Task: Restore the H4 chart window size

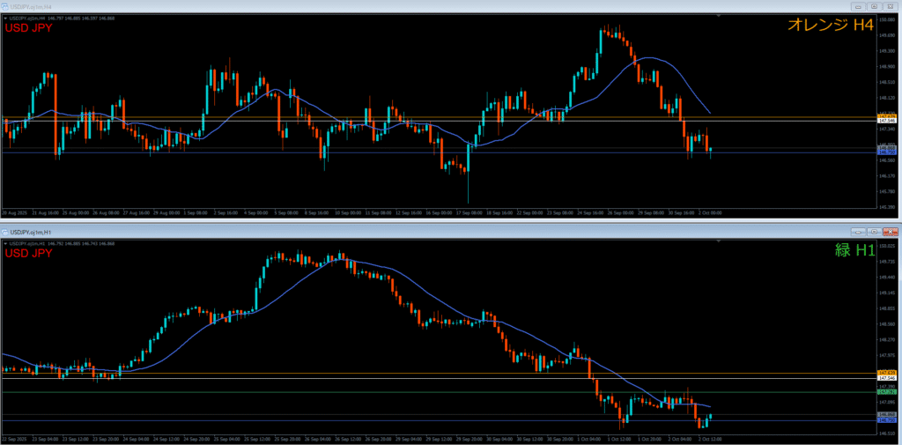Action: click(875, 6)
